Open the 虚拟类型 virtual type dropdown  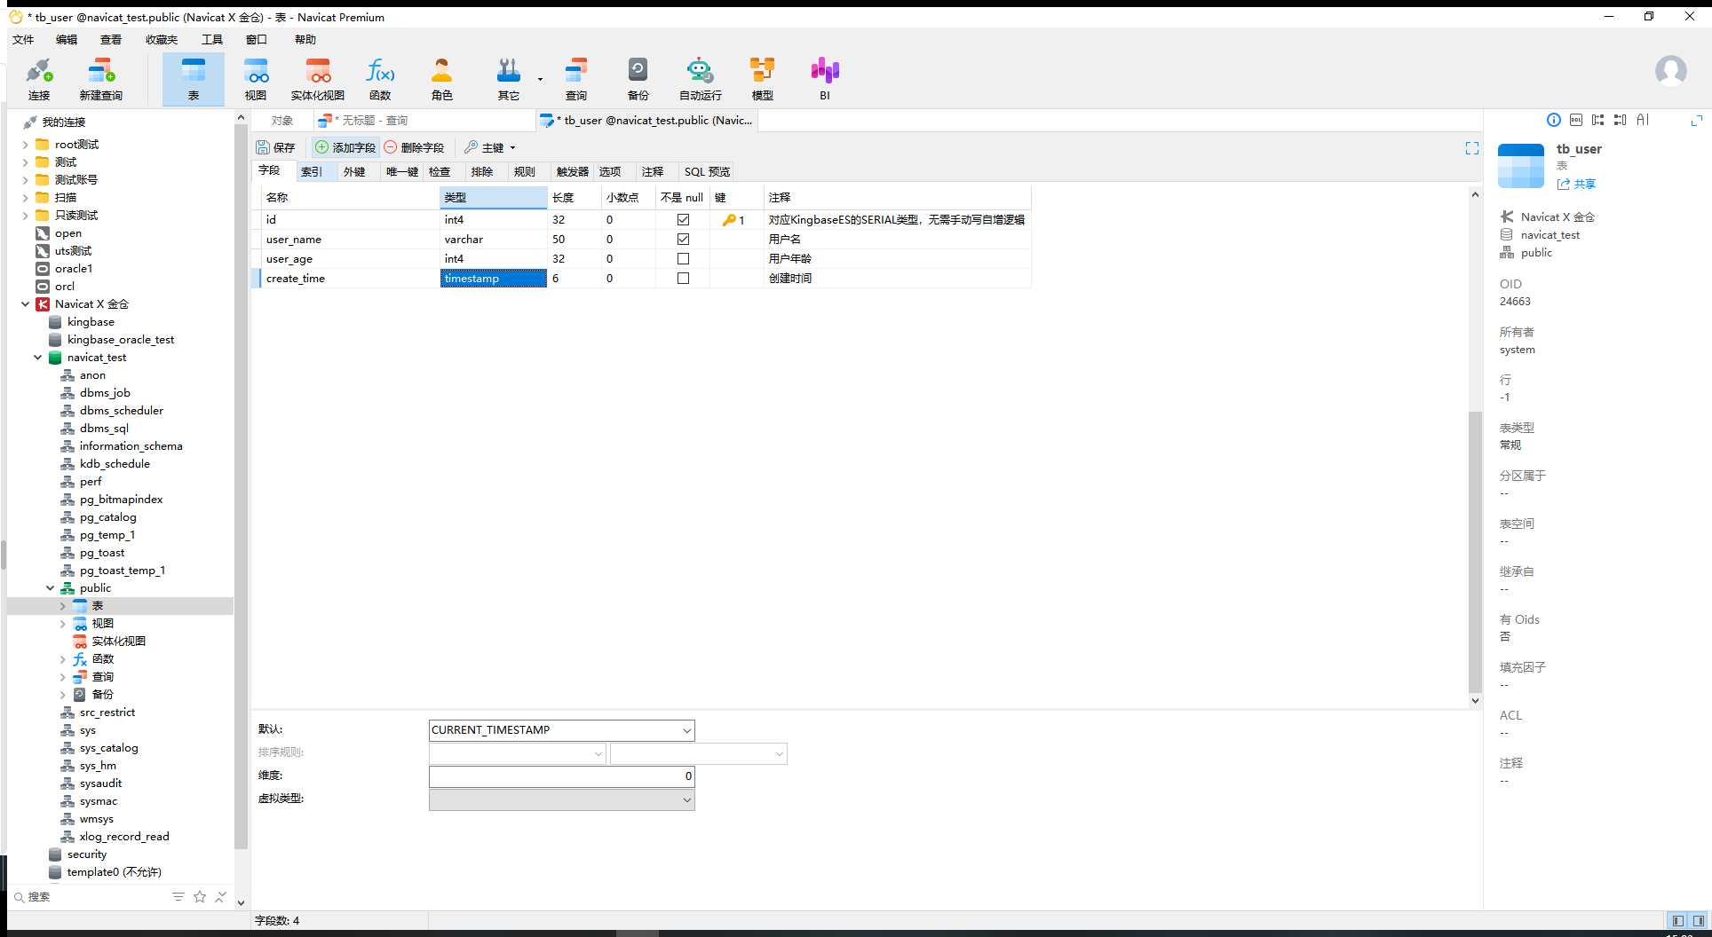[x=686, y=799]
